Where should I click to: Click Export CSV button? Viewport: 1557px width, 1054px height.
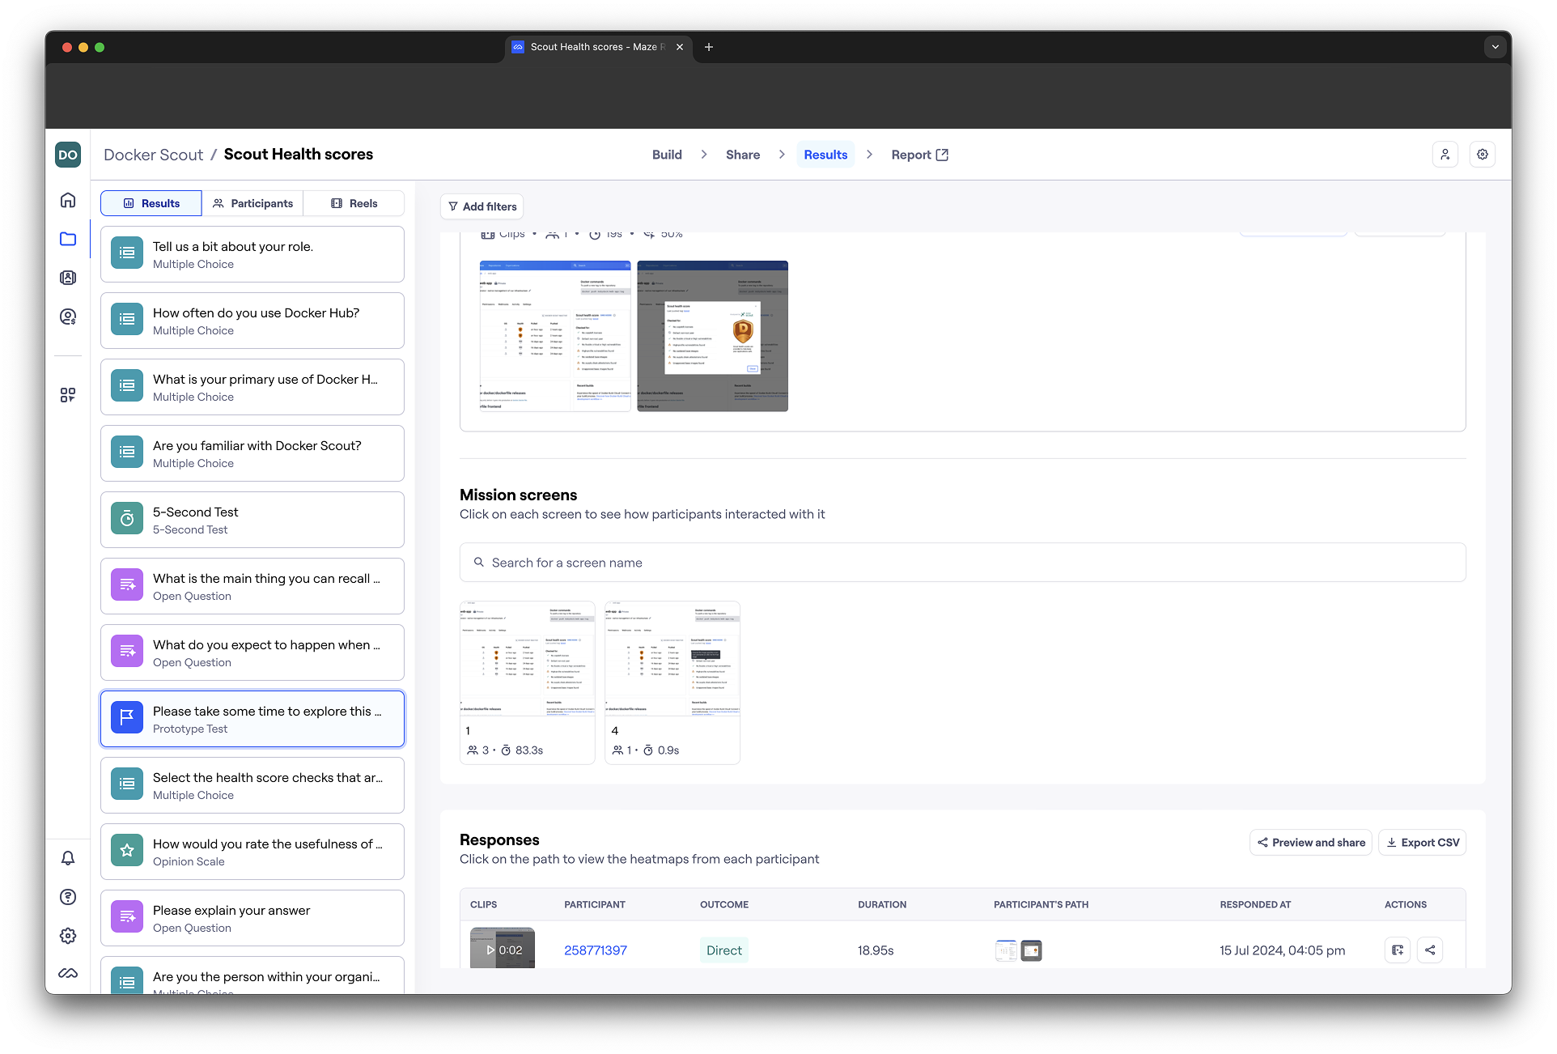coord(1423,843)
